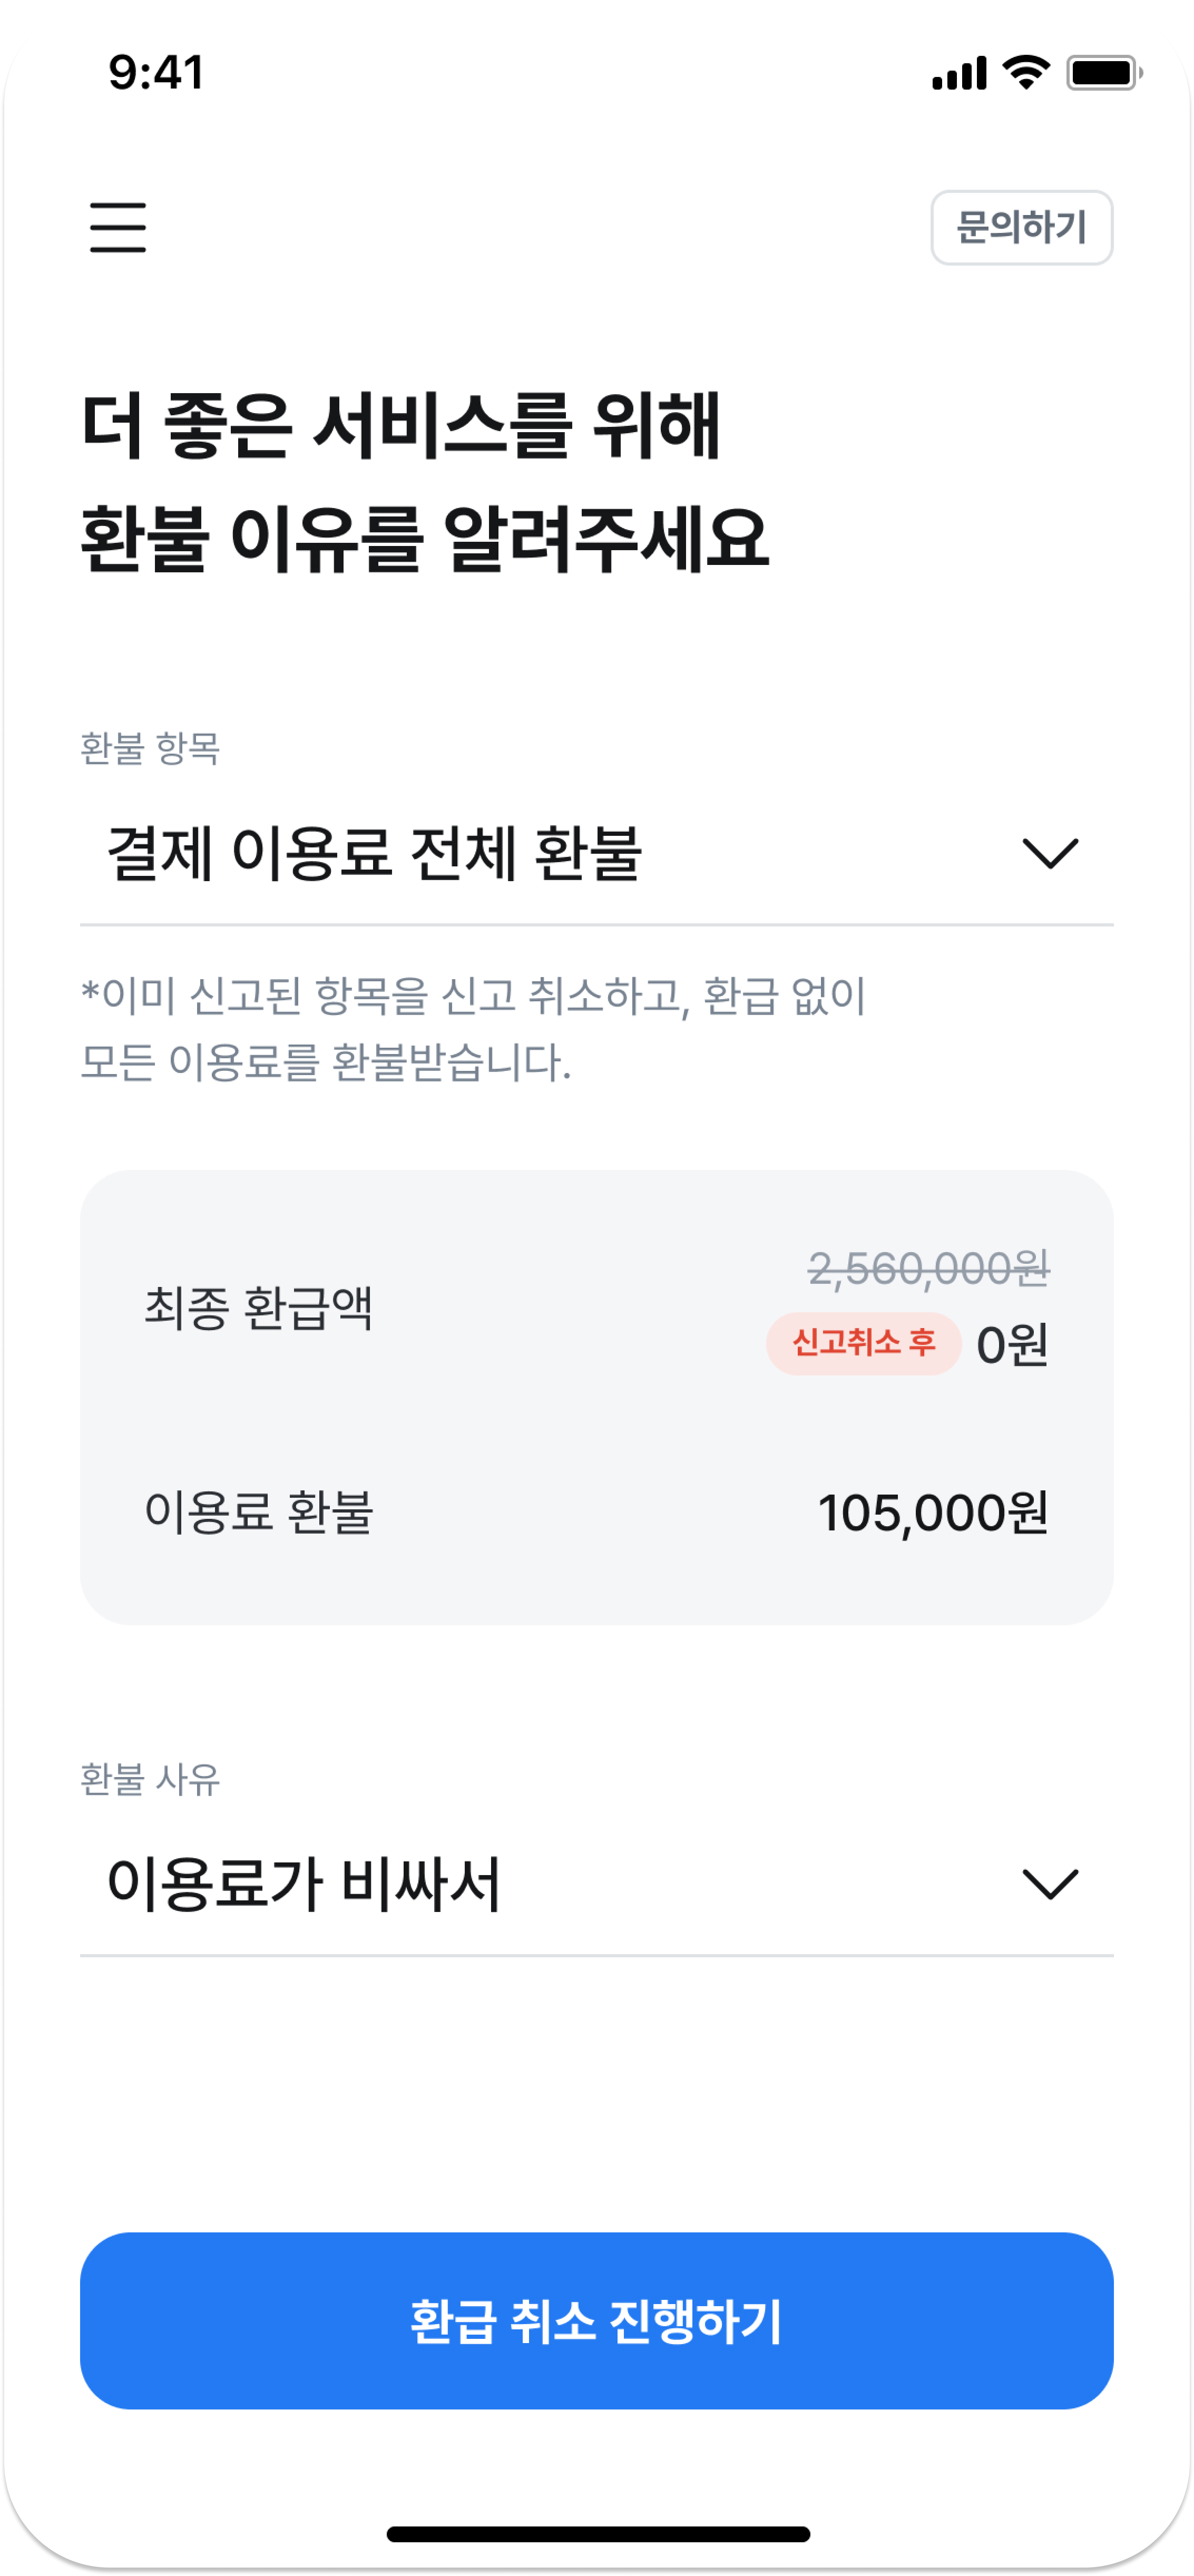Click the 신고취소 후 red badge
The width and height of the screenshot is (1194, 2576).
click(x=863, y=1343)
